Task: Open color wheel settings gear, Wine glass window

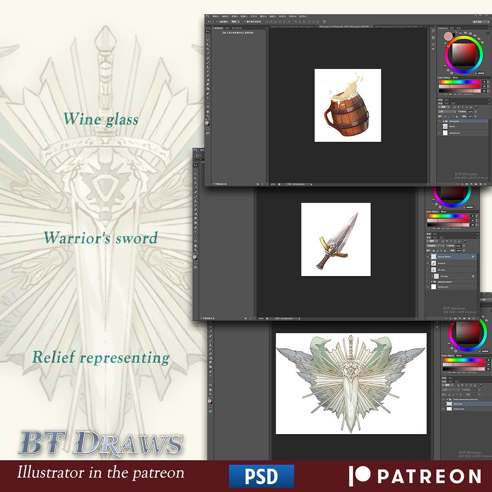Action: pos(488,33)
